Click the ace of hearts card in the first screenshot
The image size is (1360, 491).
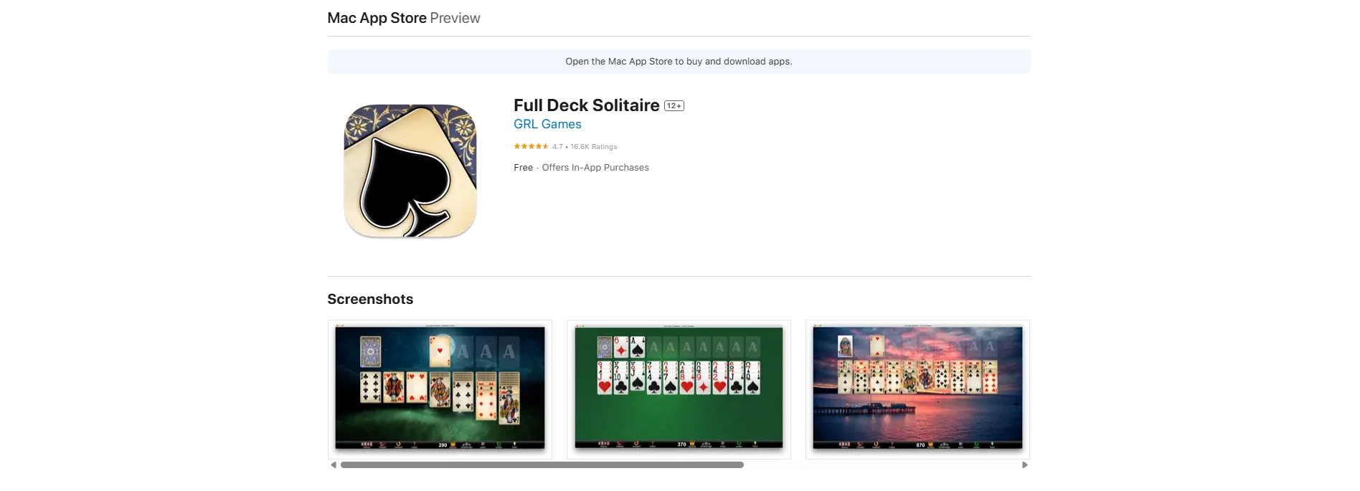pyautogui.click(x=440, y=351)
